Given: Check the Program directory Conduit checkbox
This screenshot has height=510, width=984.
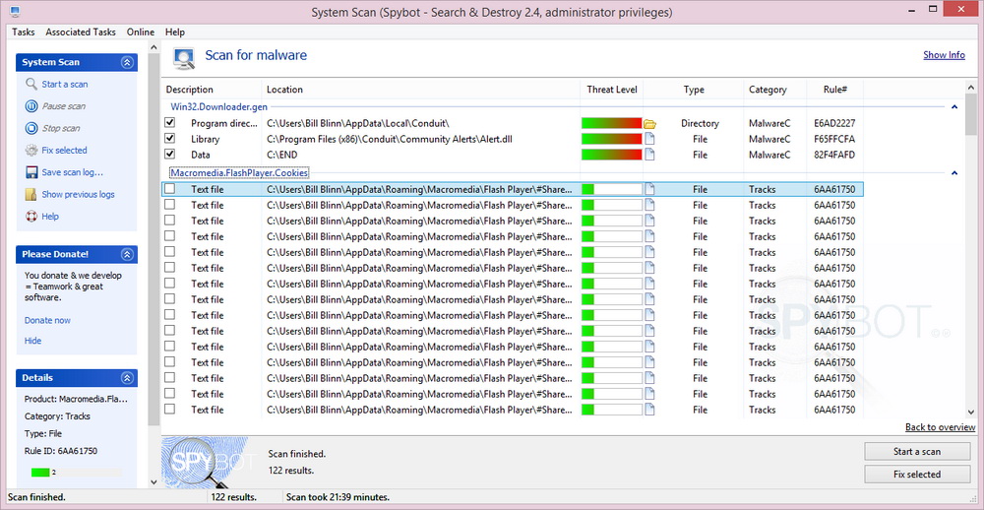Looking at the screenshot, I should pyautogui.click(x=169, y=123).
